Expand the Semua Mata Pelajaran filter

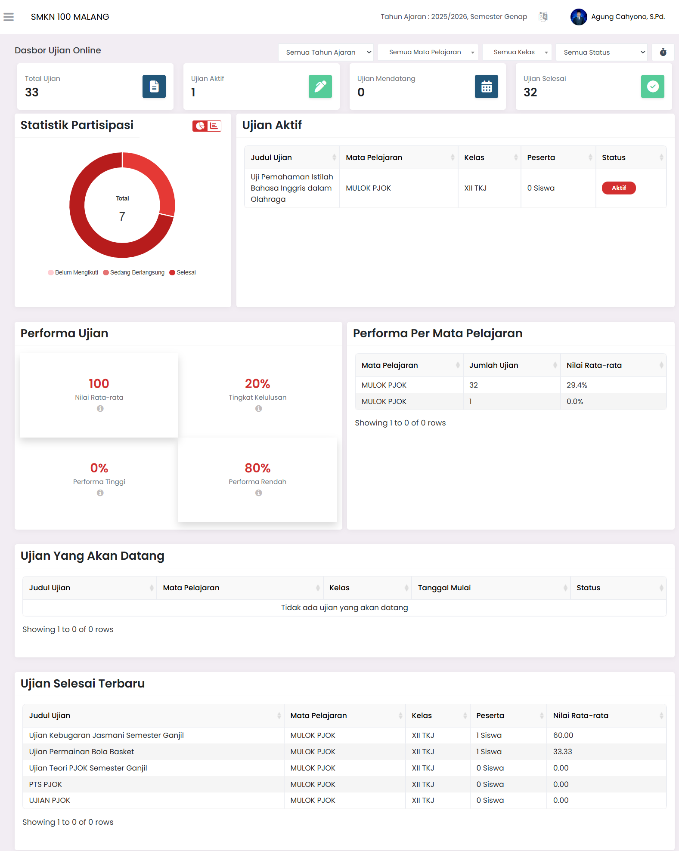point(428,52)
